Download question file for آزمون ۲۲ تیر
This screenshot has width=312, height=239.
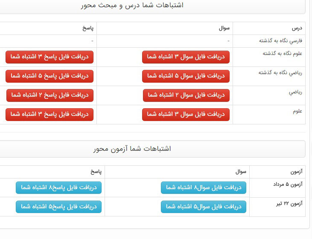pos(204,207)
